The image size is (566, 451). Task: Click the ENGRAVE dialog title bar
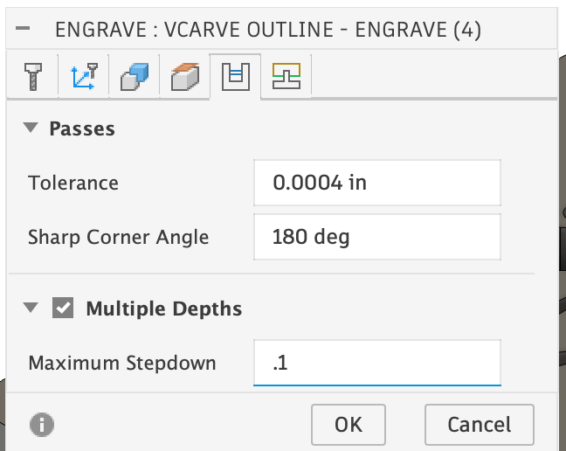tap(267, 30)
